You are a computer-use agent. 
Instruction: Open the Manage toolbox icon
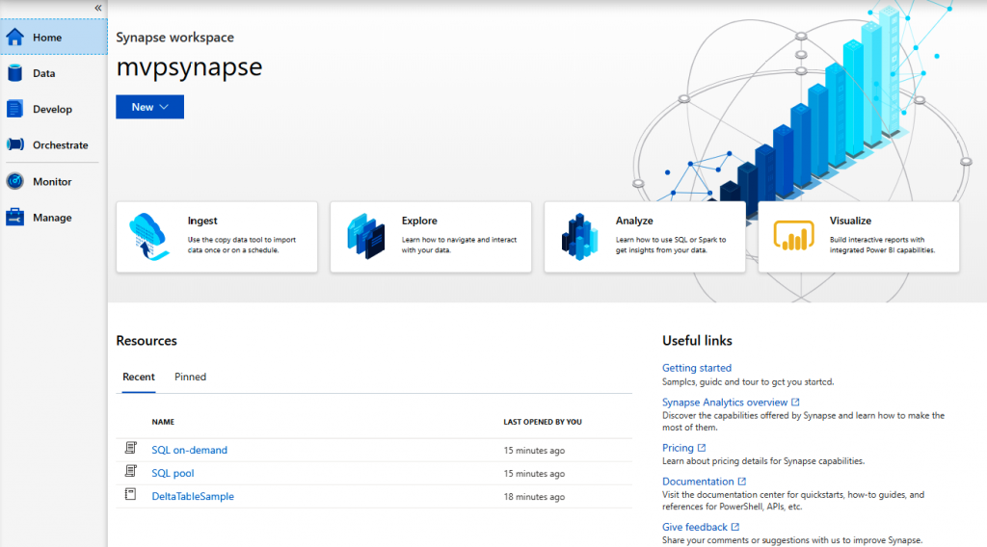pyautogui.click(x=15, y=218)
